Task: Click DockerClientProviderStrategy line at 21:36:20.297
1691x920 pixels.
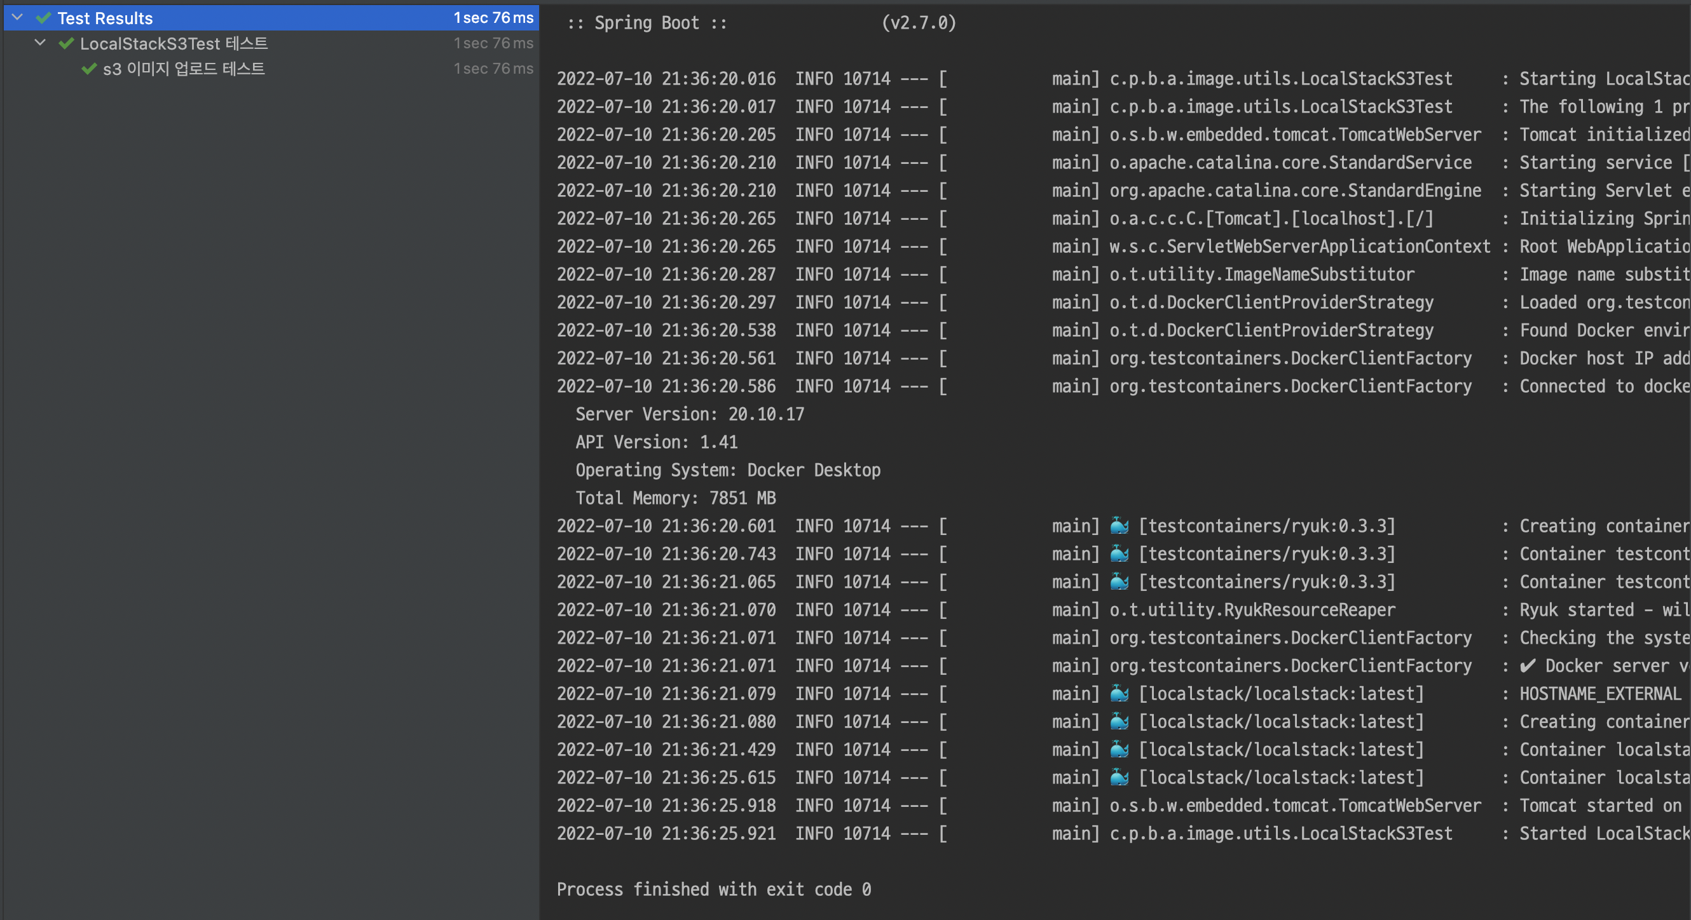Action: click(1123, 302)
